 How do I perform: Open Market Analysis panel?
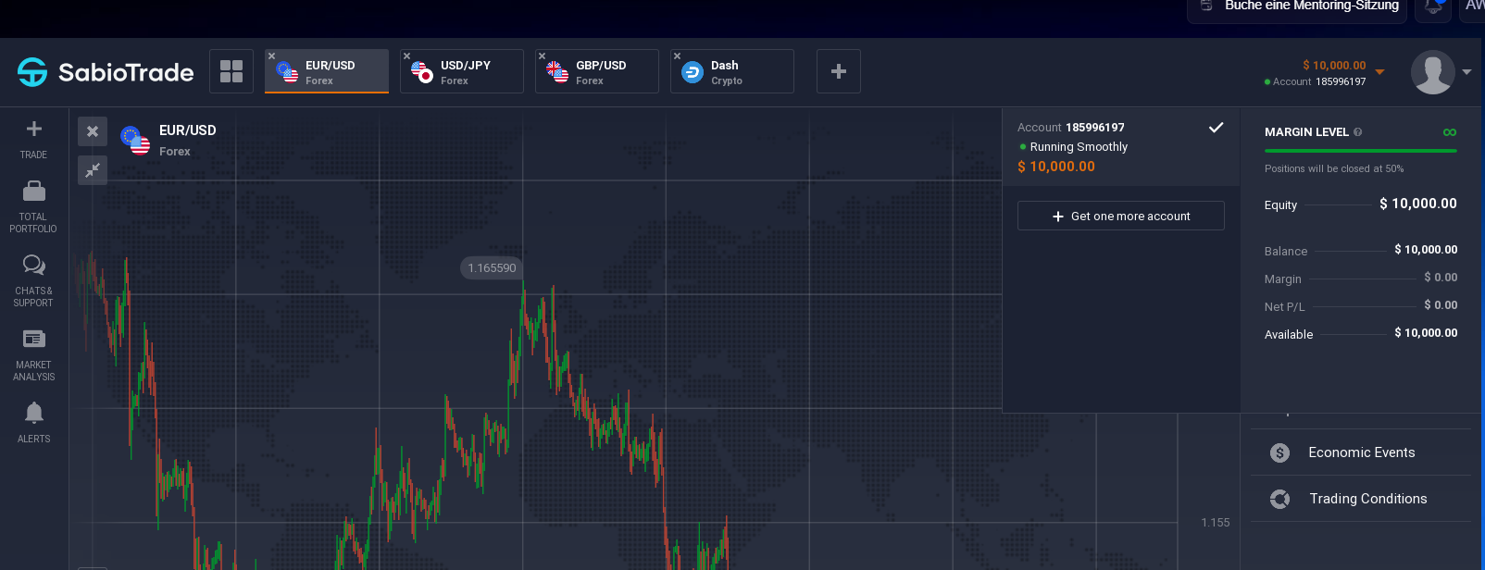click(x=33, y=340)
